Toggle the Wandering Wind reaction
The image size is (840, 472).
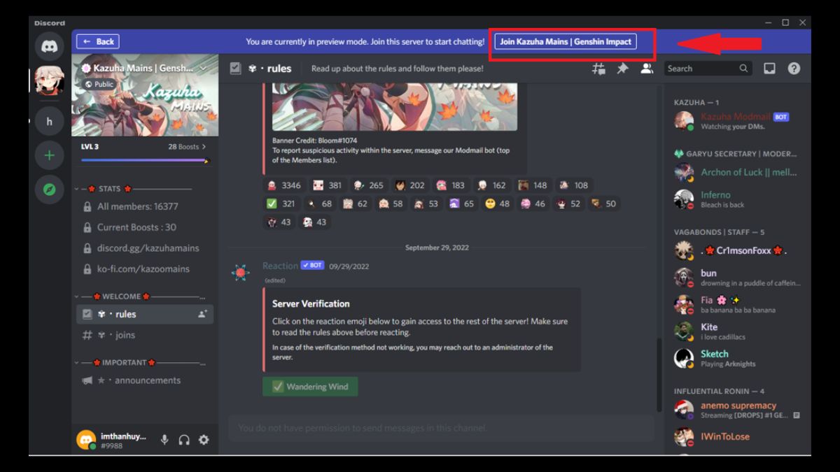click(310, 386)
